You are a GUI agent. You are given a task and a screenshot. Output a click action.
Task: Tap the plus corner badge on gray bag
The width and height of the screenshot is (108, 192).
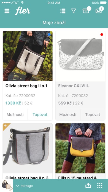[x=6, y=126]
